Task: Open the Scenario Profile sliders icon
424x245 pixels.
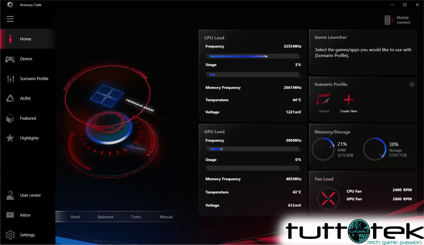Action: [10, 78]
